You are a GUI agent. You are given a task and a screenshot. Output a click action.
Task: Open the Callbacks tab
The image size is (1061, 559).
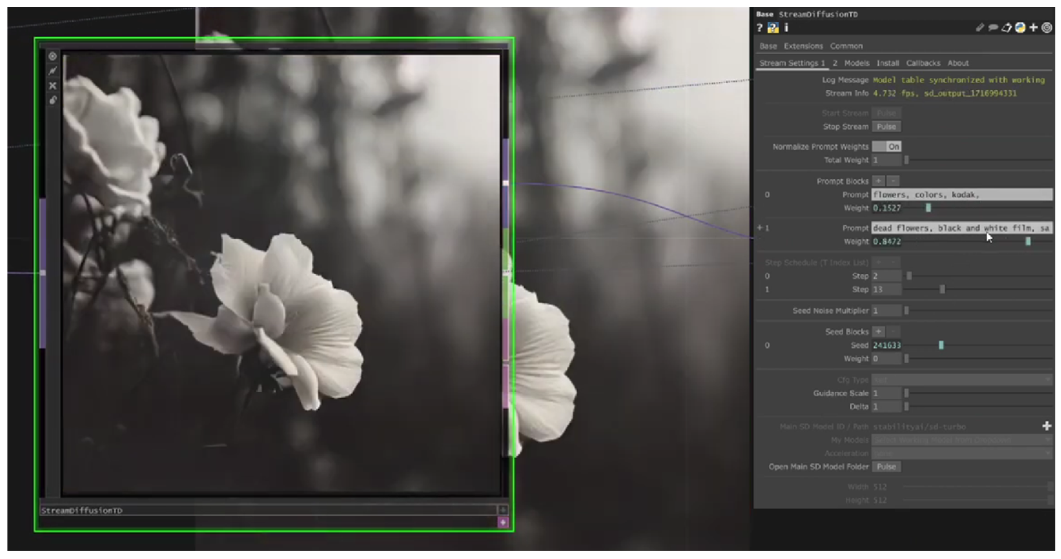923,63
